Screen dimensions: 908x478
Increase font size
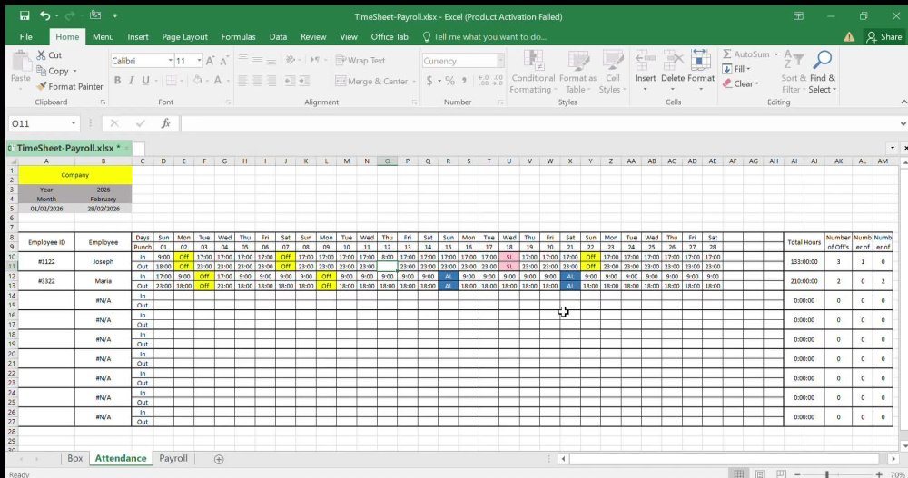coord(211,61)
